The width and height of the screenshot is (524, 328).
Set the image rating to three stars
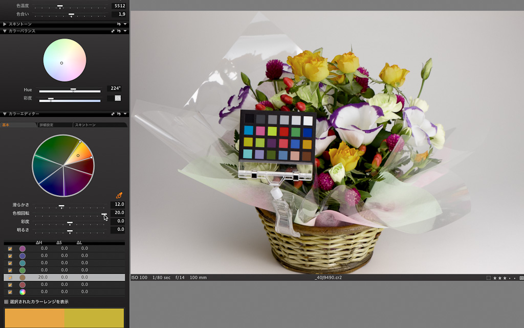(505, 278)
